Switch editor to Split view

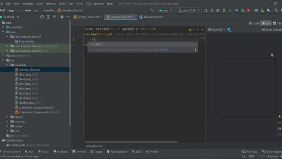tap(266, 23)
